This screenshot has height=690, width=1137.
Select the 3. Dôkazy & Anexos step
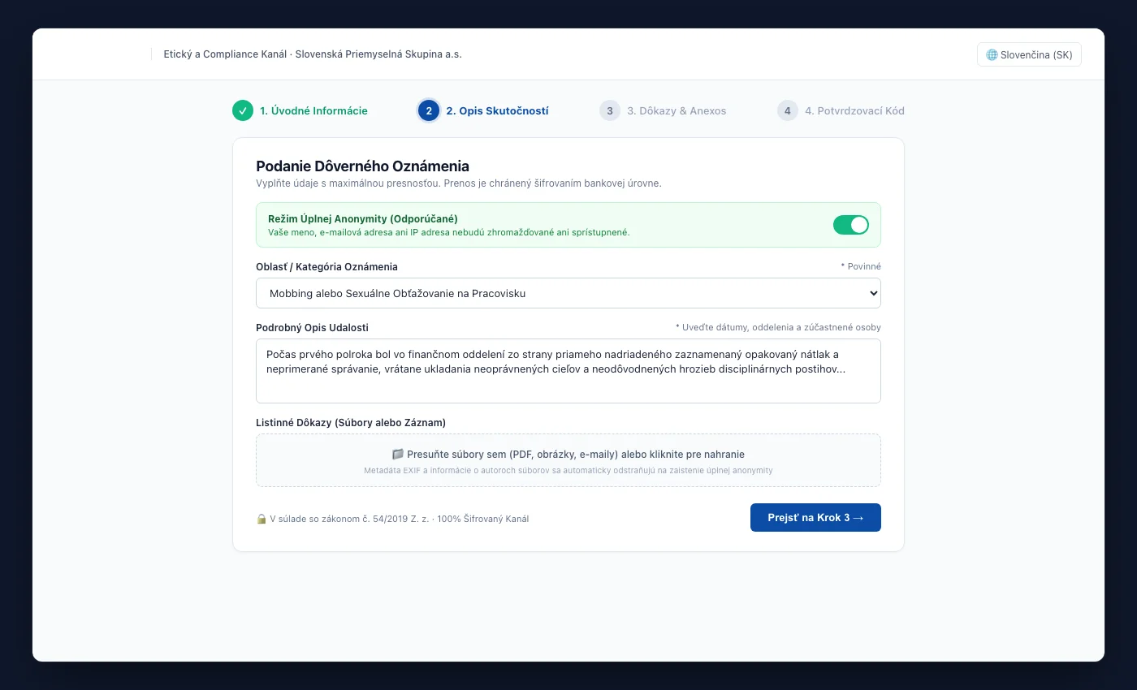[x=677, y=110]
